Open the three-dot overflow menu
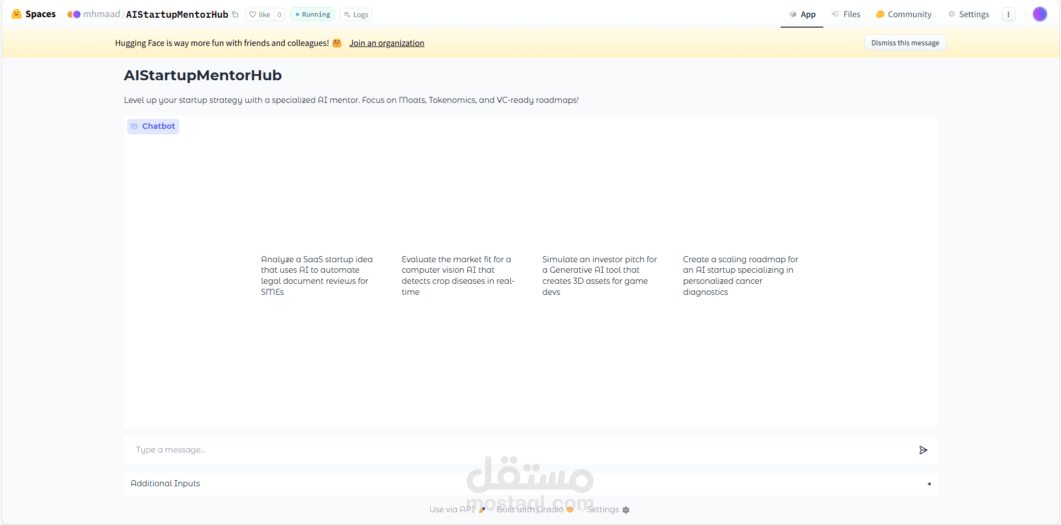Image resolution: width=1061 pixels, height=525 pixels. (1009, 14)
